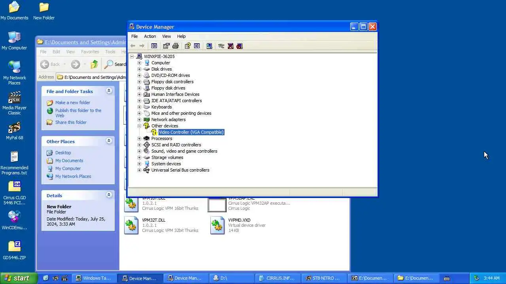Viewport: 506px width, 284px height.
Task: Expand the DVD/CD-ROM drives node
Action: pos(139,75)
